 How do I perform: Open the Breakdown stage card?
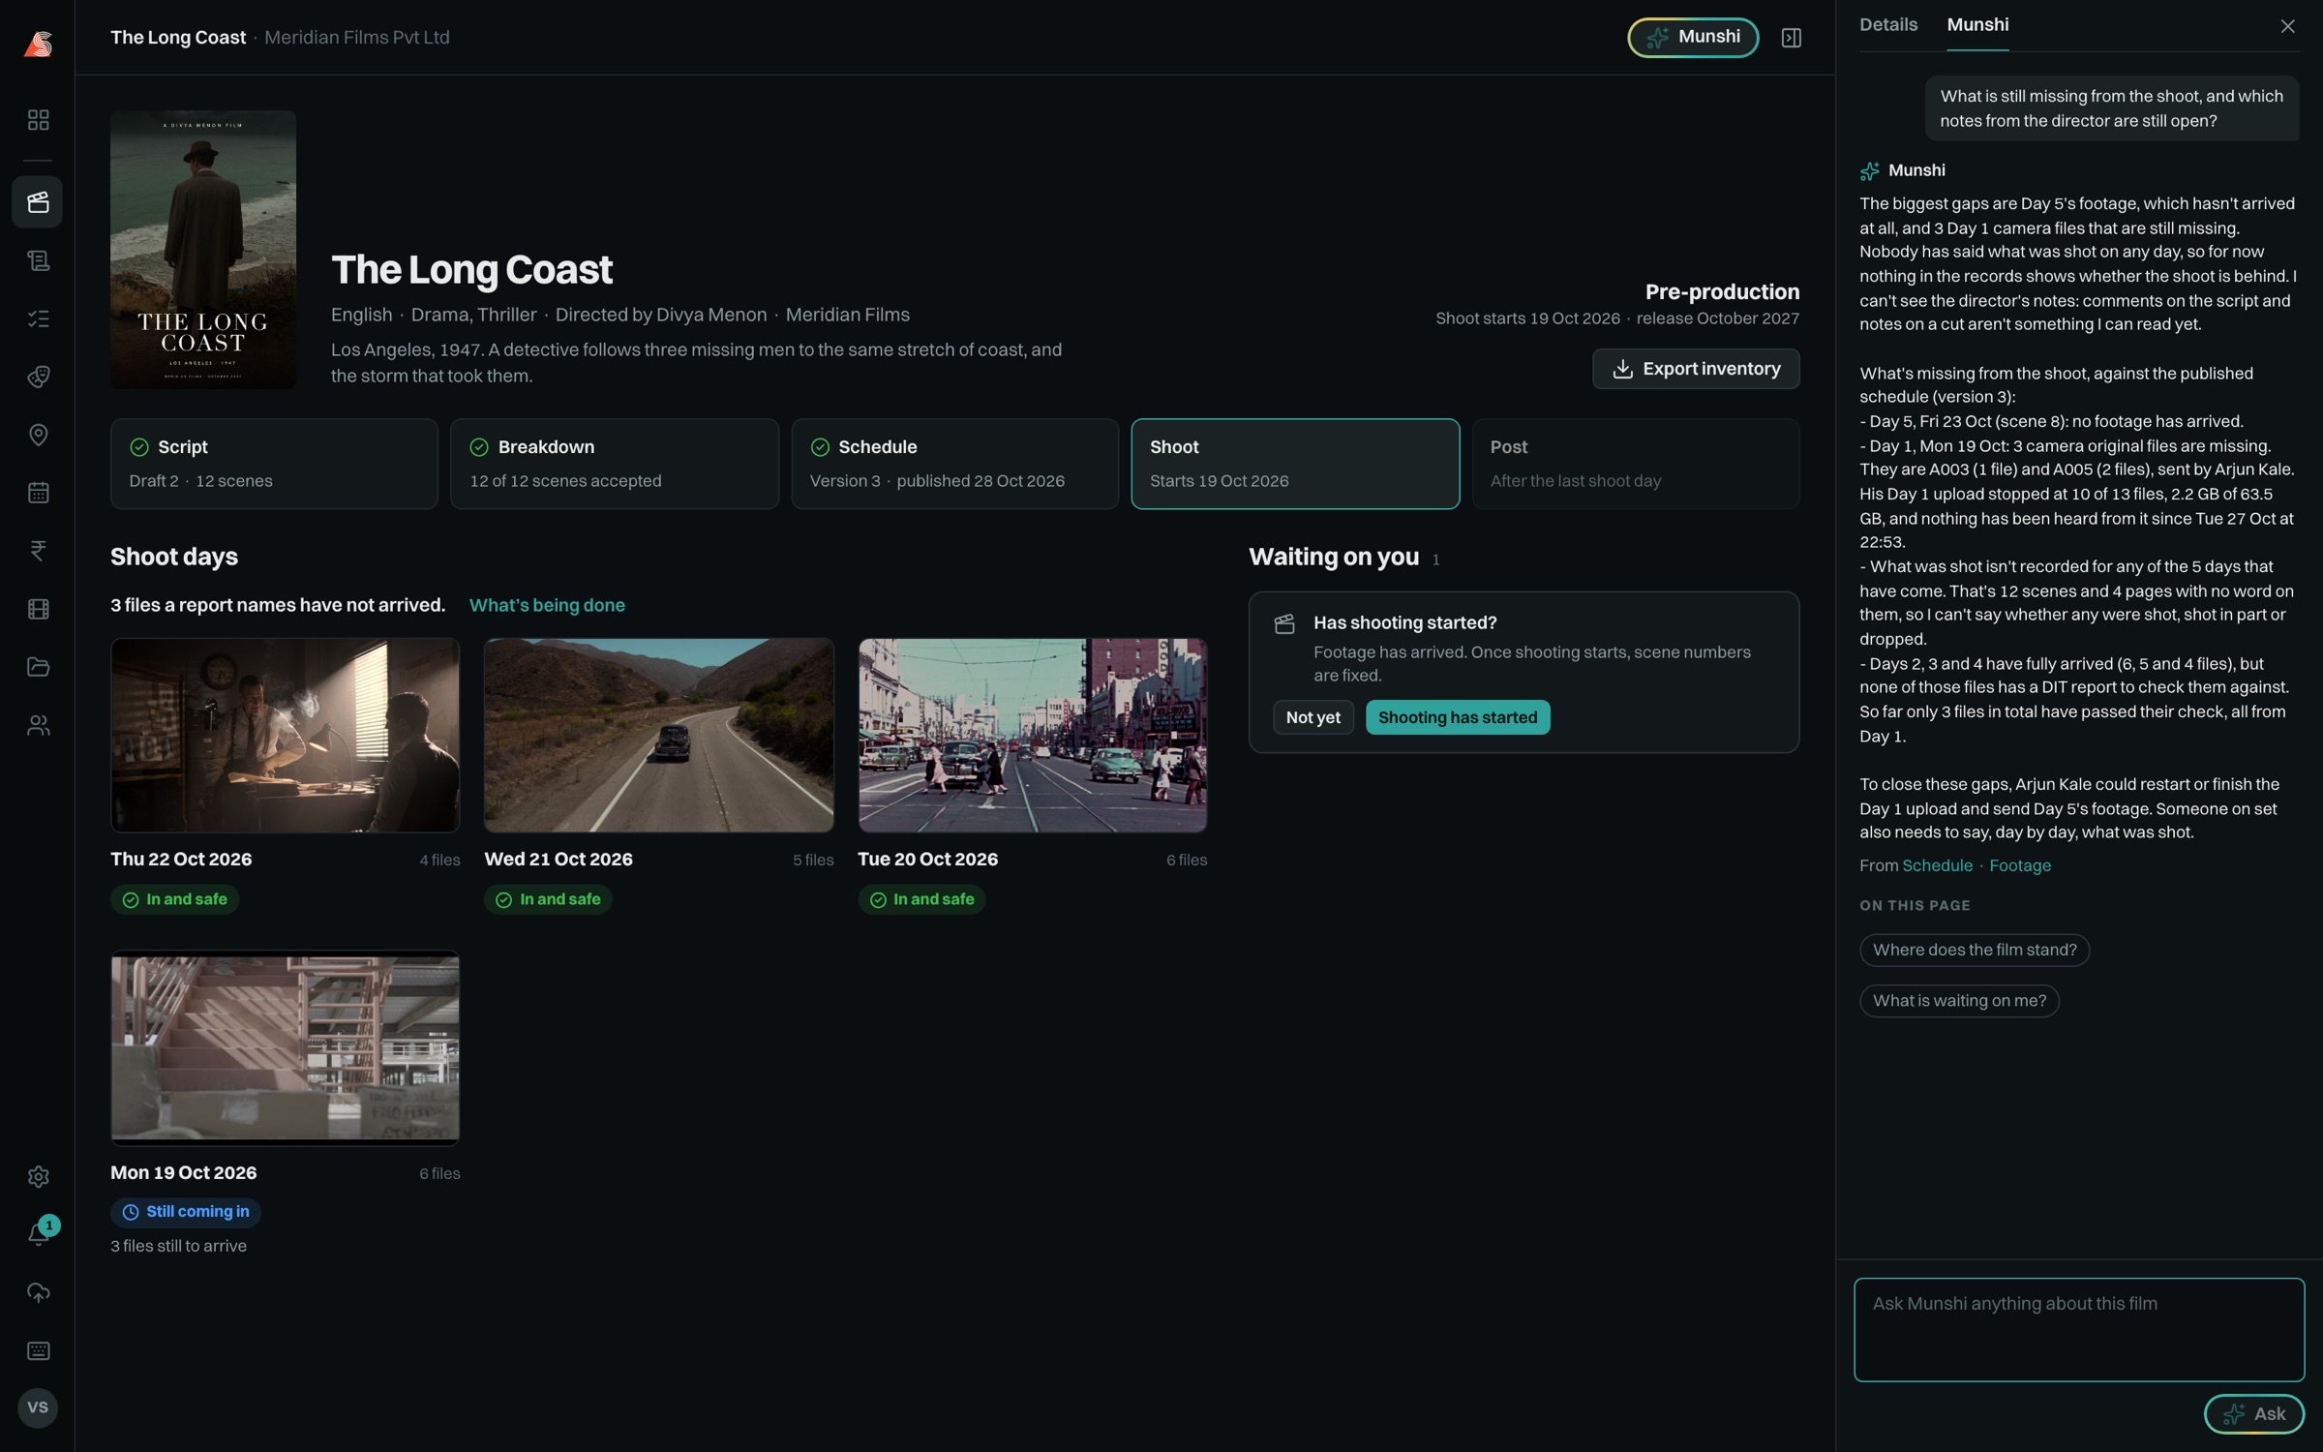tap(615, 464)
